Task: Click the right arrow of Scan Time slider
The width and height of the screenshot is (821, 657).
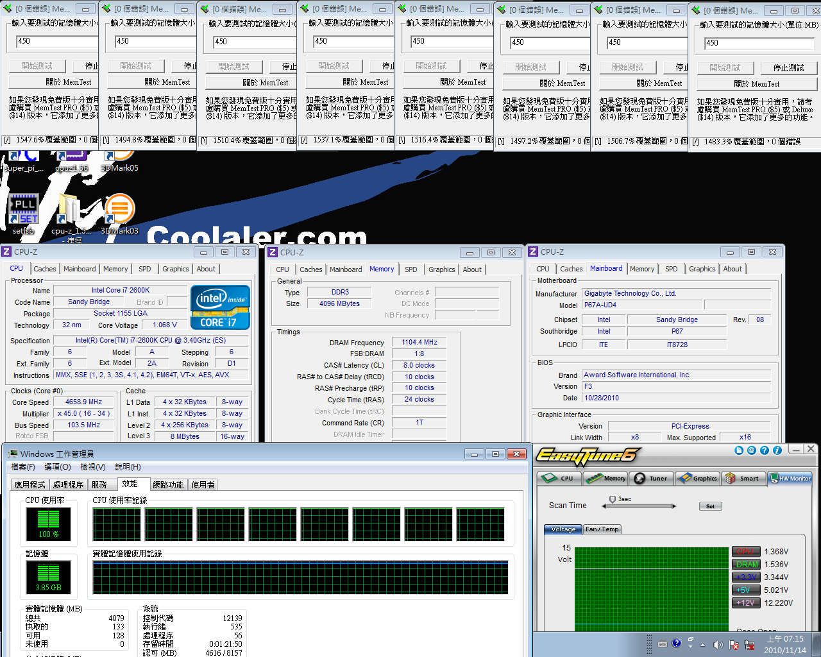Action: (x=674, y=506)
